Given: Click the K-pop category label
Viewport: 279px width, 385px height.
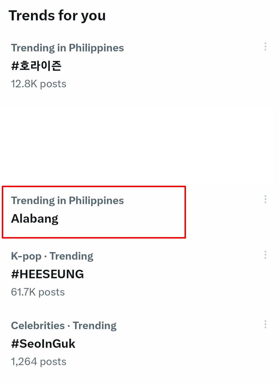Looking at the screenshot, I should [x=26, y=256].
